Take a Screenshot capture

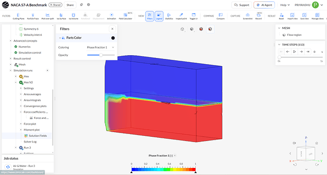click(x=247, y=16)
